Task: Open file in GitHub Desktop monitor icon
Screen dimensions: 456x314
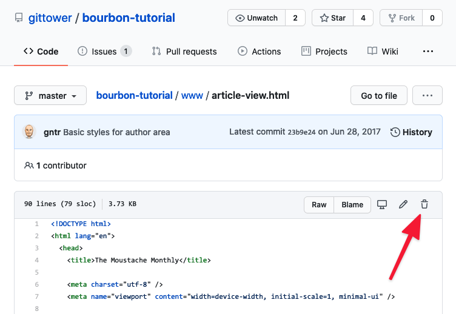Action: coord(382,204)
